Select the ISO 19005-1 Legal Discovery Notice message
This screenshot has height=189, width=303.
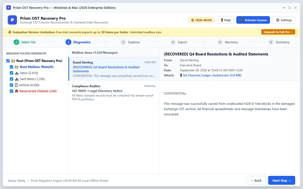coord(114,92)
